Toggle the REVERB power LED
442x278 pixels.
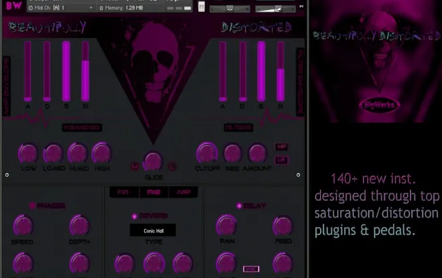pos(134,216)
